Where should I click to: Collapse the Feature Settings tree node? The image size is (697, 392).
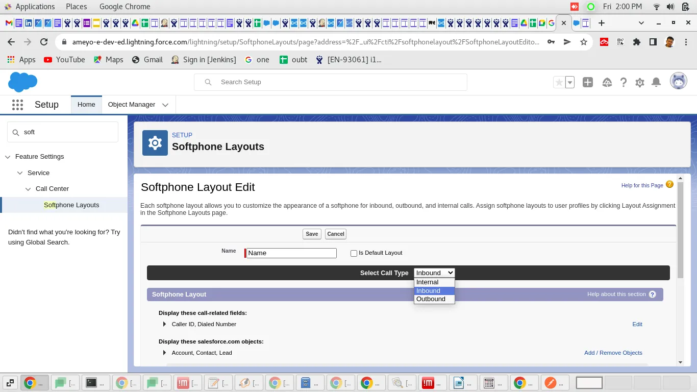click(8, 157)
